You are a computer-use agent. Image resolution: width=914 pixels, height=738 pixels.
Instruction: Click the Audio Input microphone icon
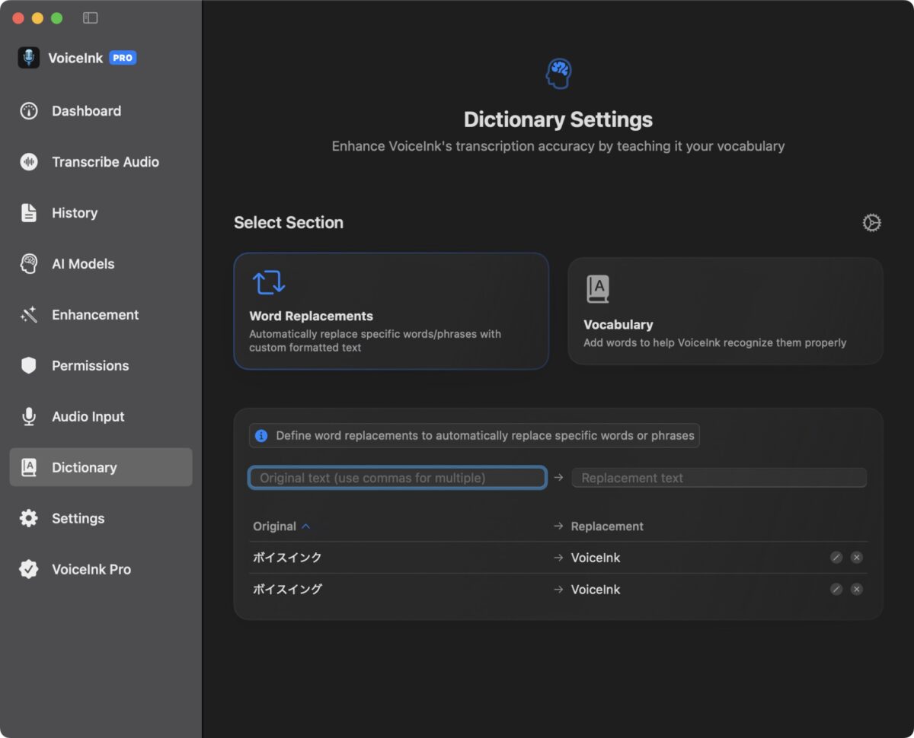tap(29, 417)
